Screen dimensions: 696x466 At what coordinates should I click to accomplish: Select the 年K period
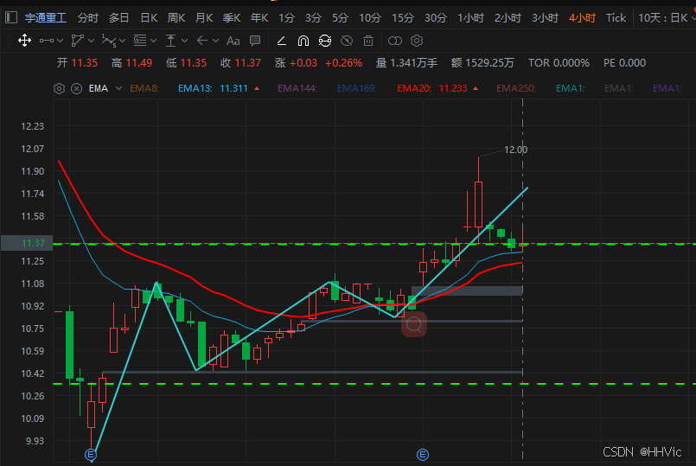point(259,18)
